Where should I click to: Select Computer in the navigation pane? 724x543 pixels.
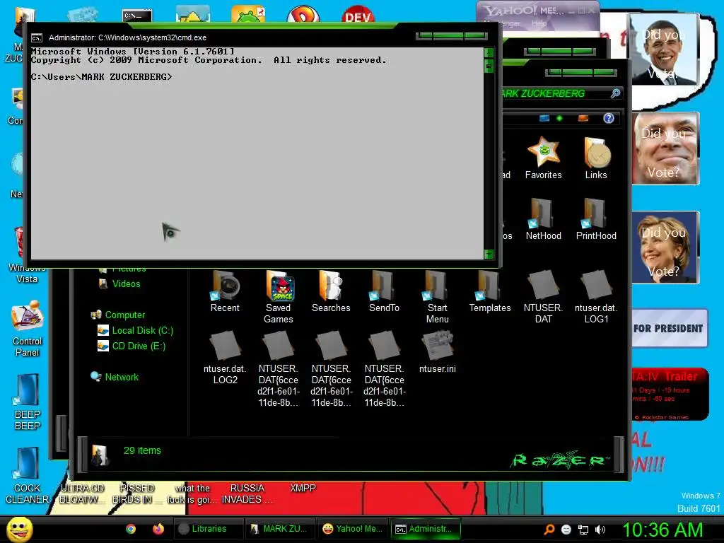[x=119, y=315]
